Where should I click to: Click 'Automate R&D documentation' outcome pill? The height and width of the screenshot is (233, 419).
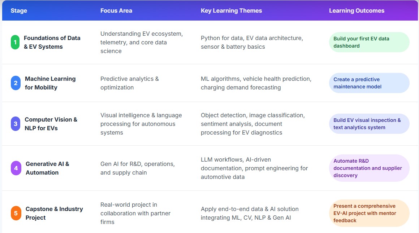coord(369,168)
